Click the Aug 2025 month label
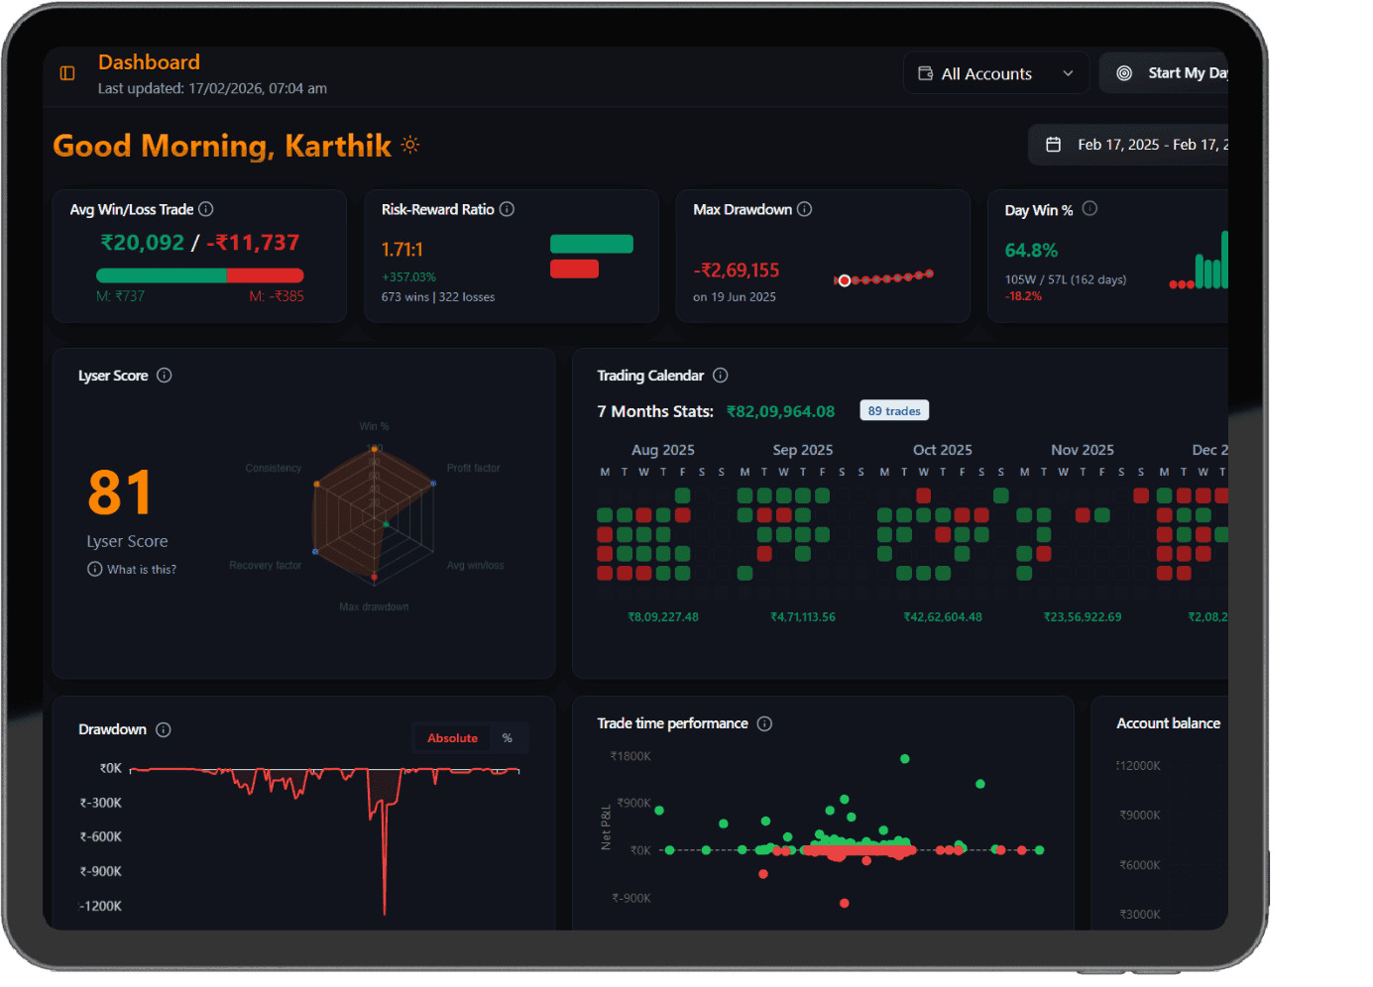The height and width of the screenshot is (987, 1373). point(663,450)
